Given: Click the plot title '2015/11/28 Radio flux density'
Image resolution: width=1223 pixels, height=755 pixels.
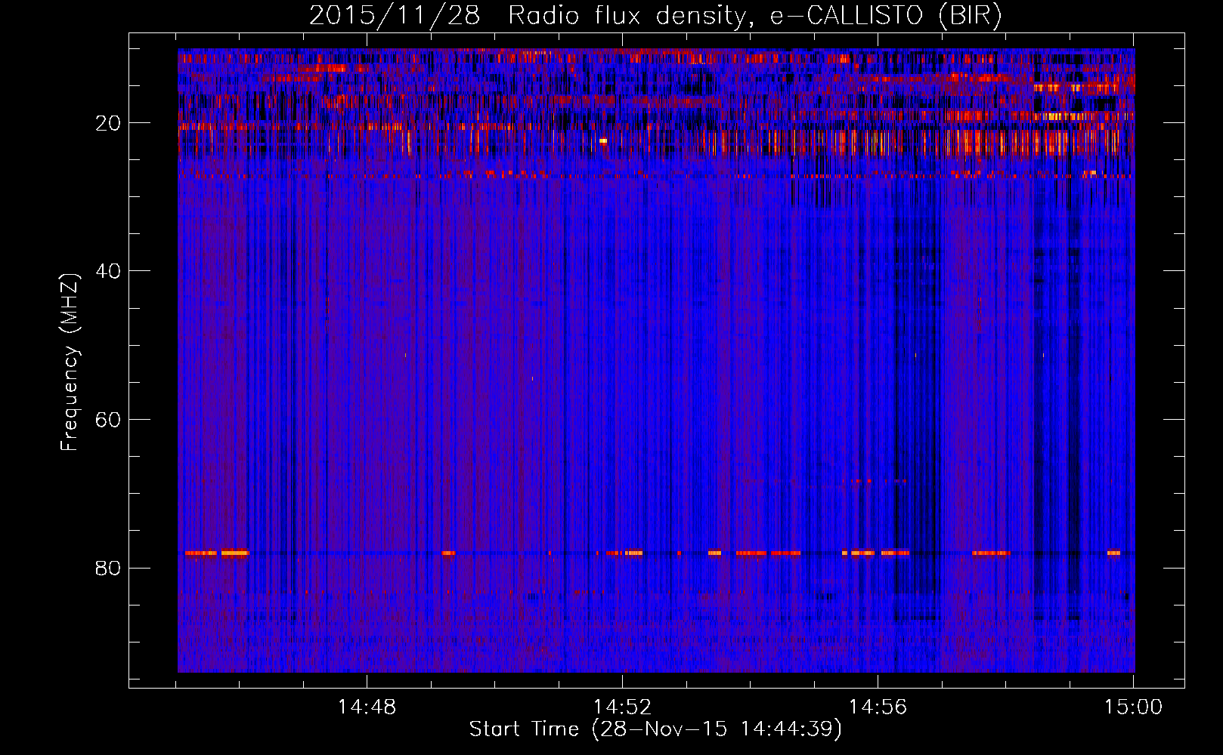Looking at the screenshot, I should (655, 16).
